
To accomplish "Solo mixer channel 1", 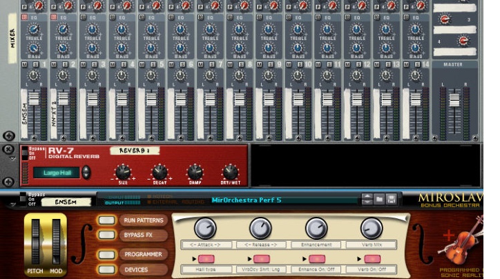I will 36,65.
